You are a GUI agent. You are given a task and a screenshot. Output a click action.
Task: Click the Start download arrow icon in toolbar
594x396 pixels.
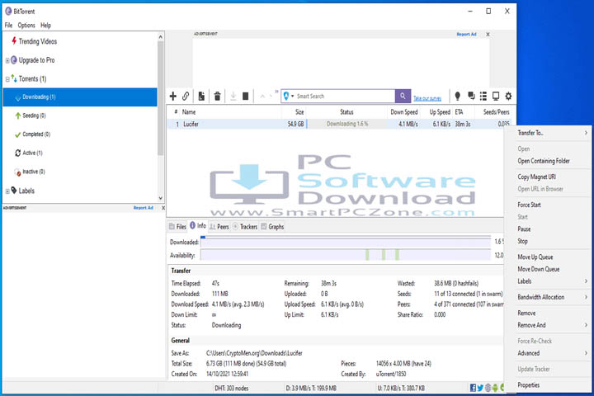point(233,97)
